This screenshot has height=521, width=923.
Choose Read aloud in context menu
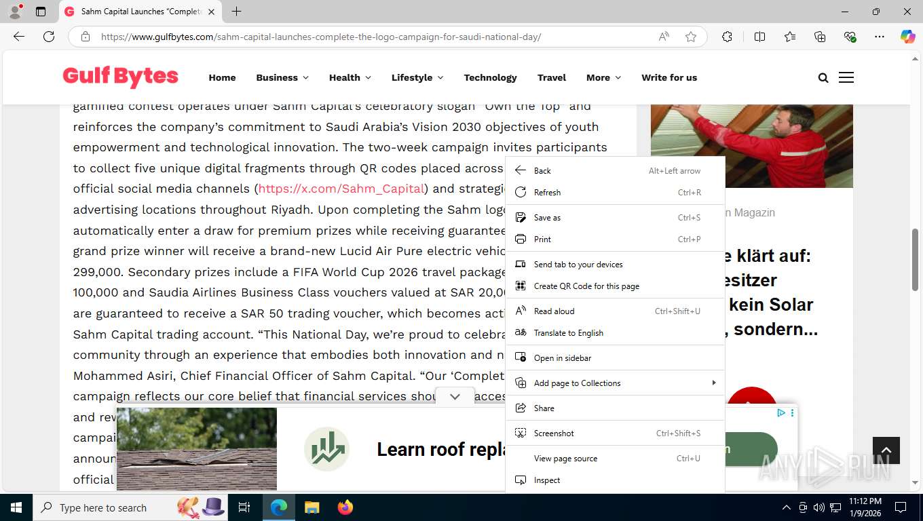pyautogui.click(x=616, y=311)
